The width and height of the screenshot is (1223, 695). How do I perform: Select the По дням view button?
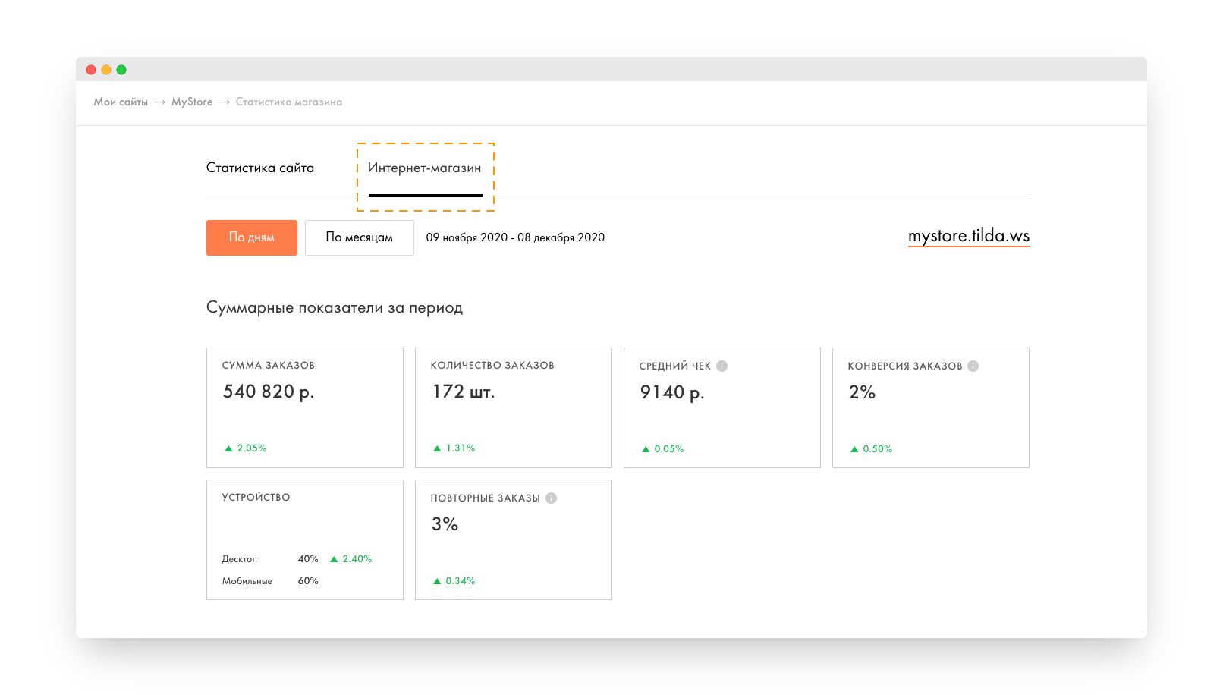[x=252, y=237]
